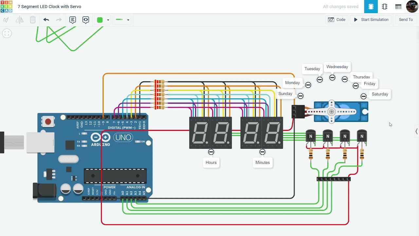Click the Send To button
Screen dimensions: 419x236
[x=406, y=20]
